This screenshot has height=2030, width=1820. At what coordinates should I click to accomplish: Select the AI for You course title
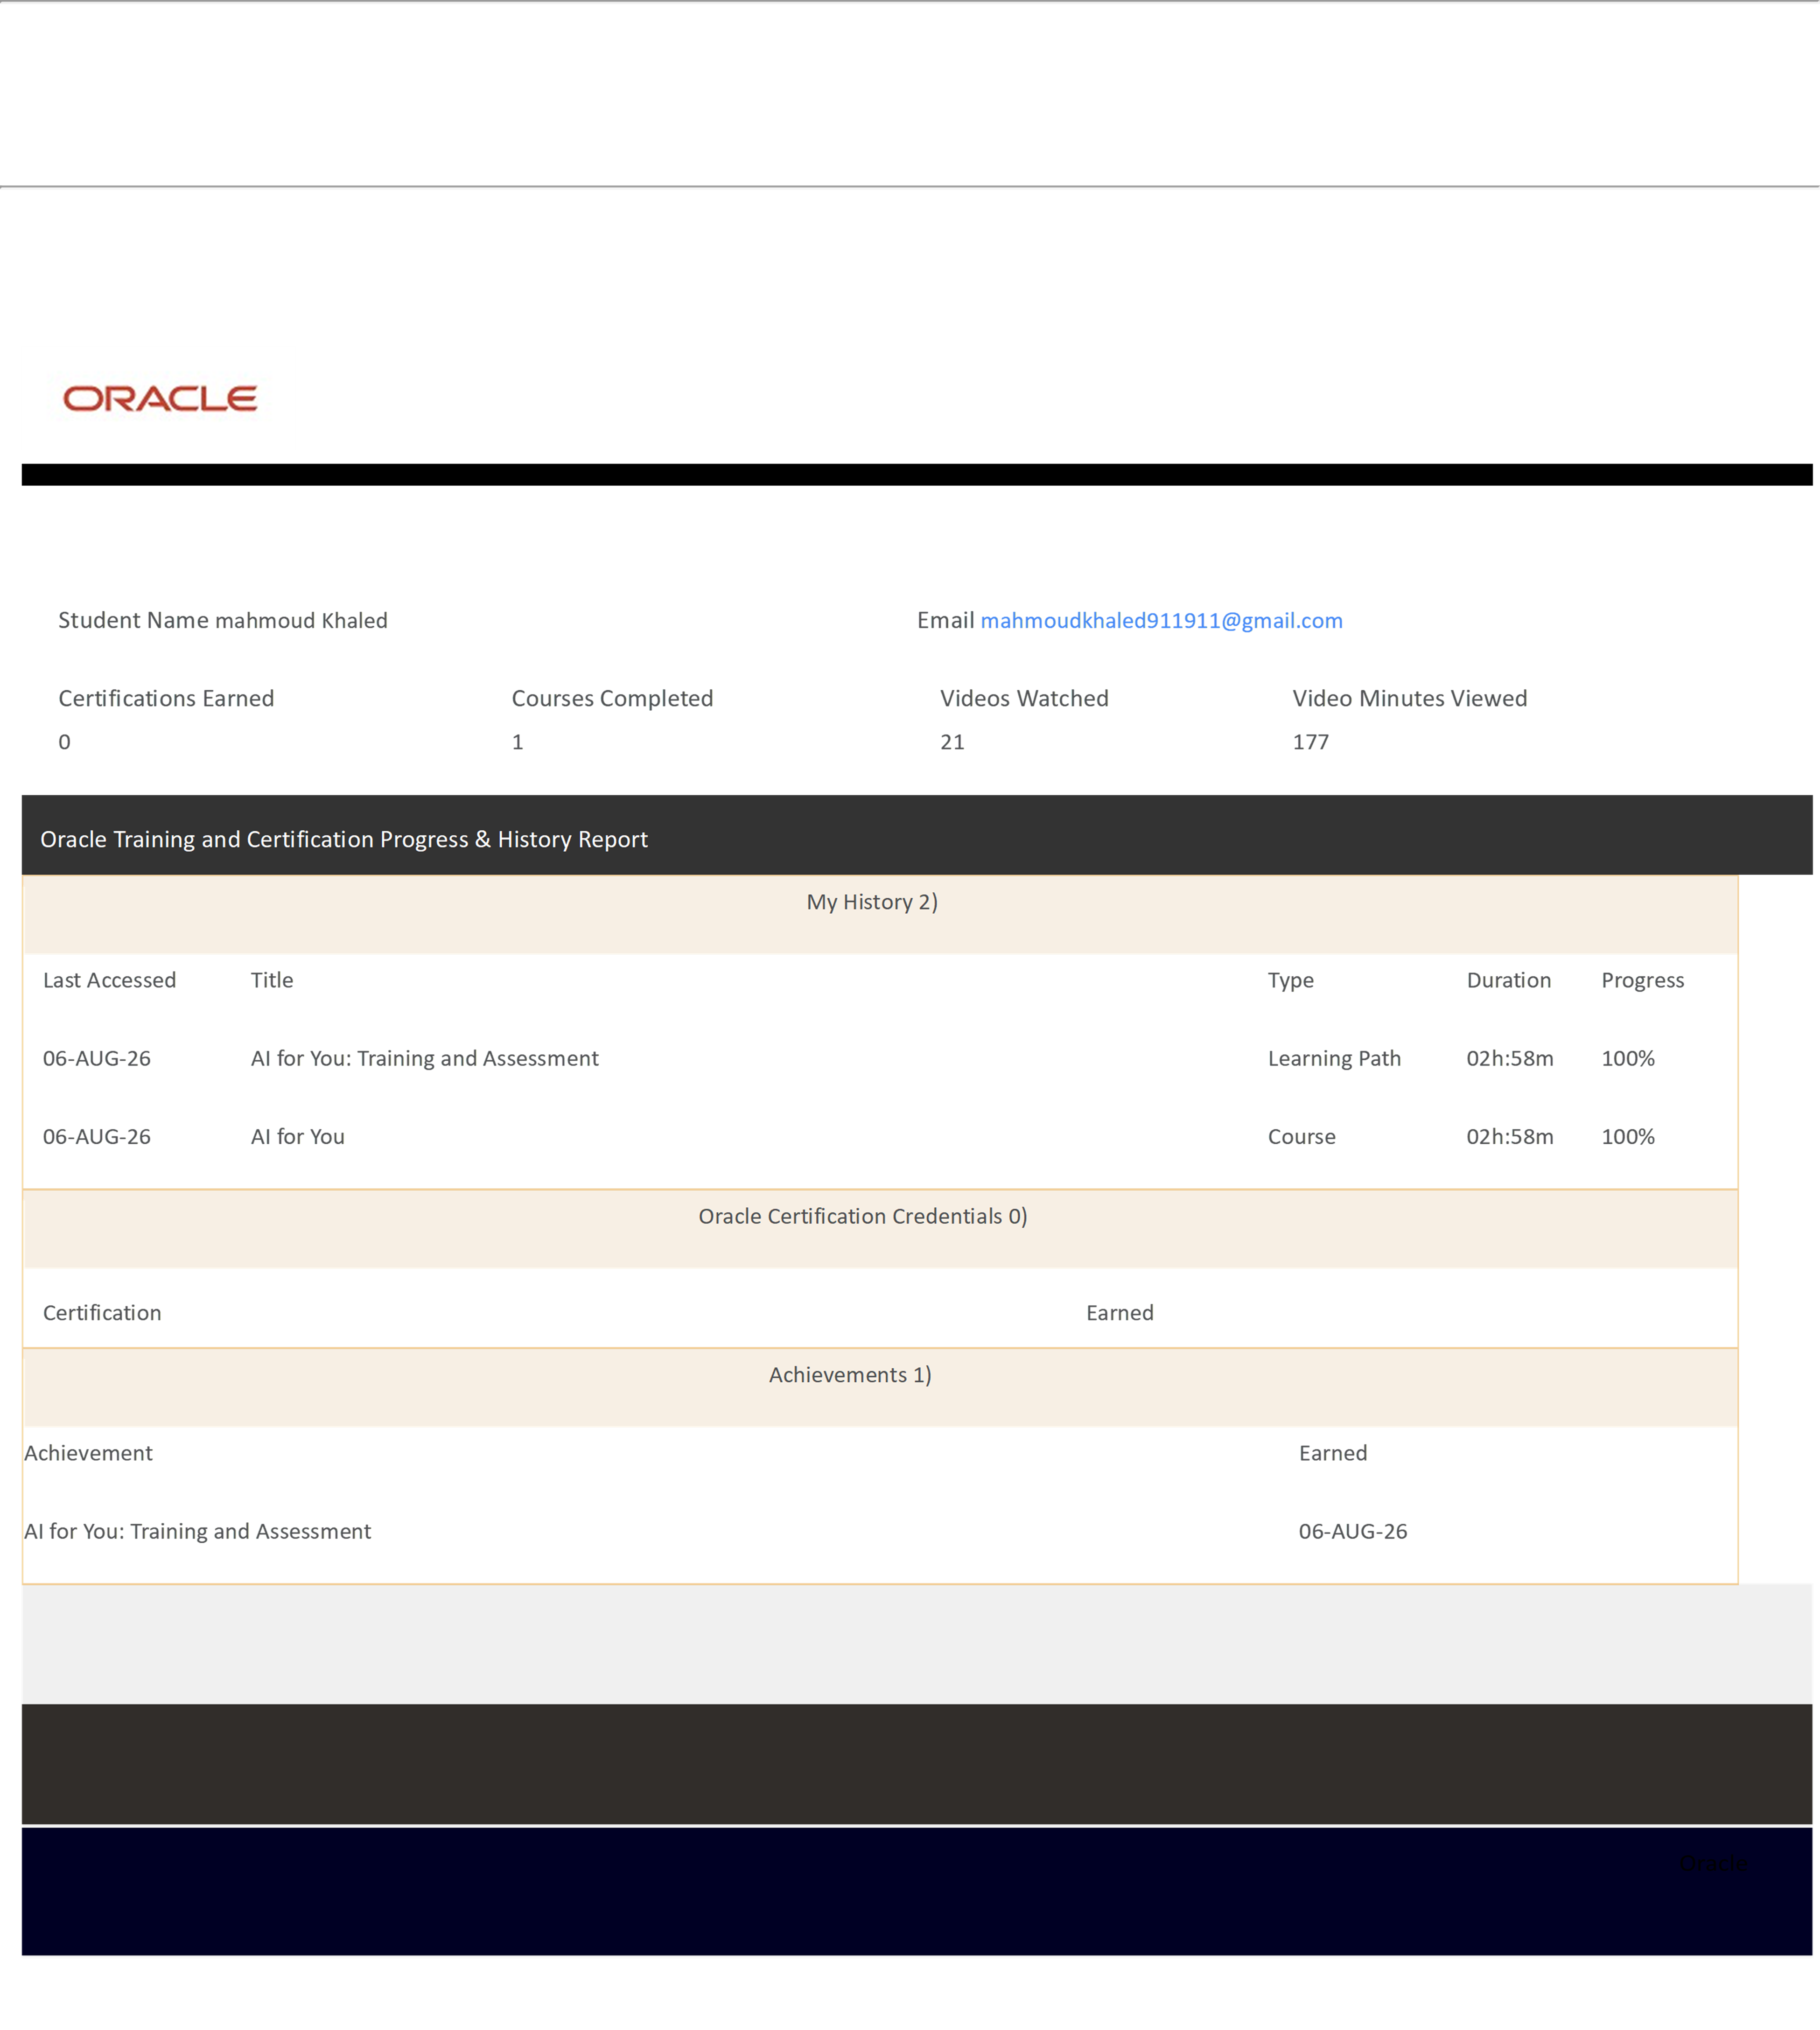298,1136
